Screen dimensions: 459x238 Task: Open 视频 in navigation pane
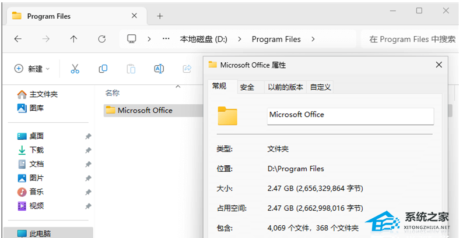pyautogui.click(x=30, y=206)
